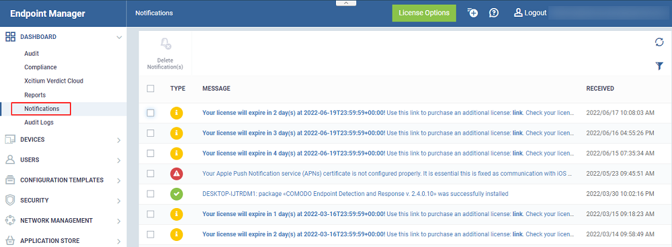Open the filter funnel icon
The width and height of the screenshot is (672, 247).
[x=659, y=66]
